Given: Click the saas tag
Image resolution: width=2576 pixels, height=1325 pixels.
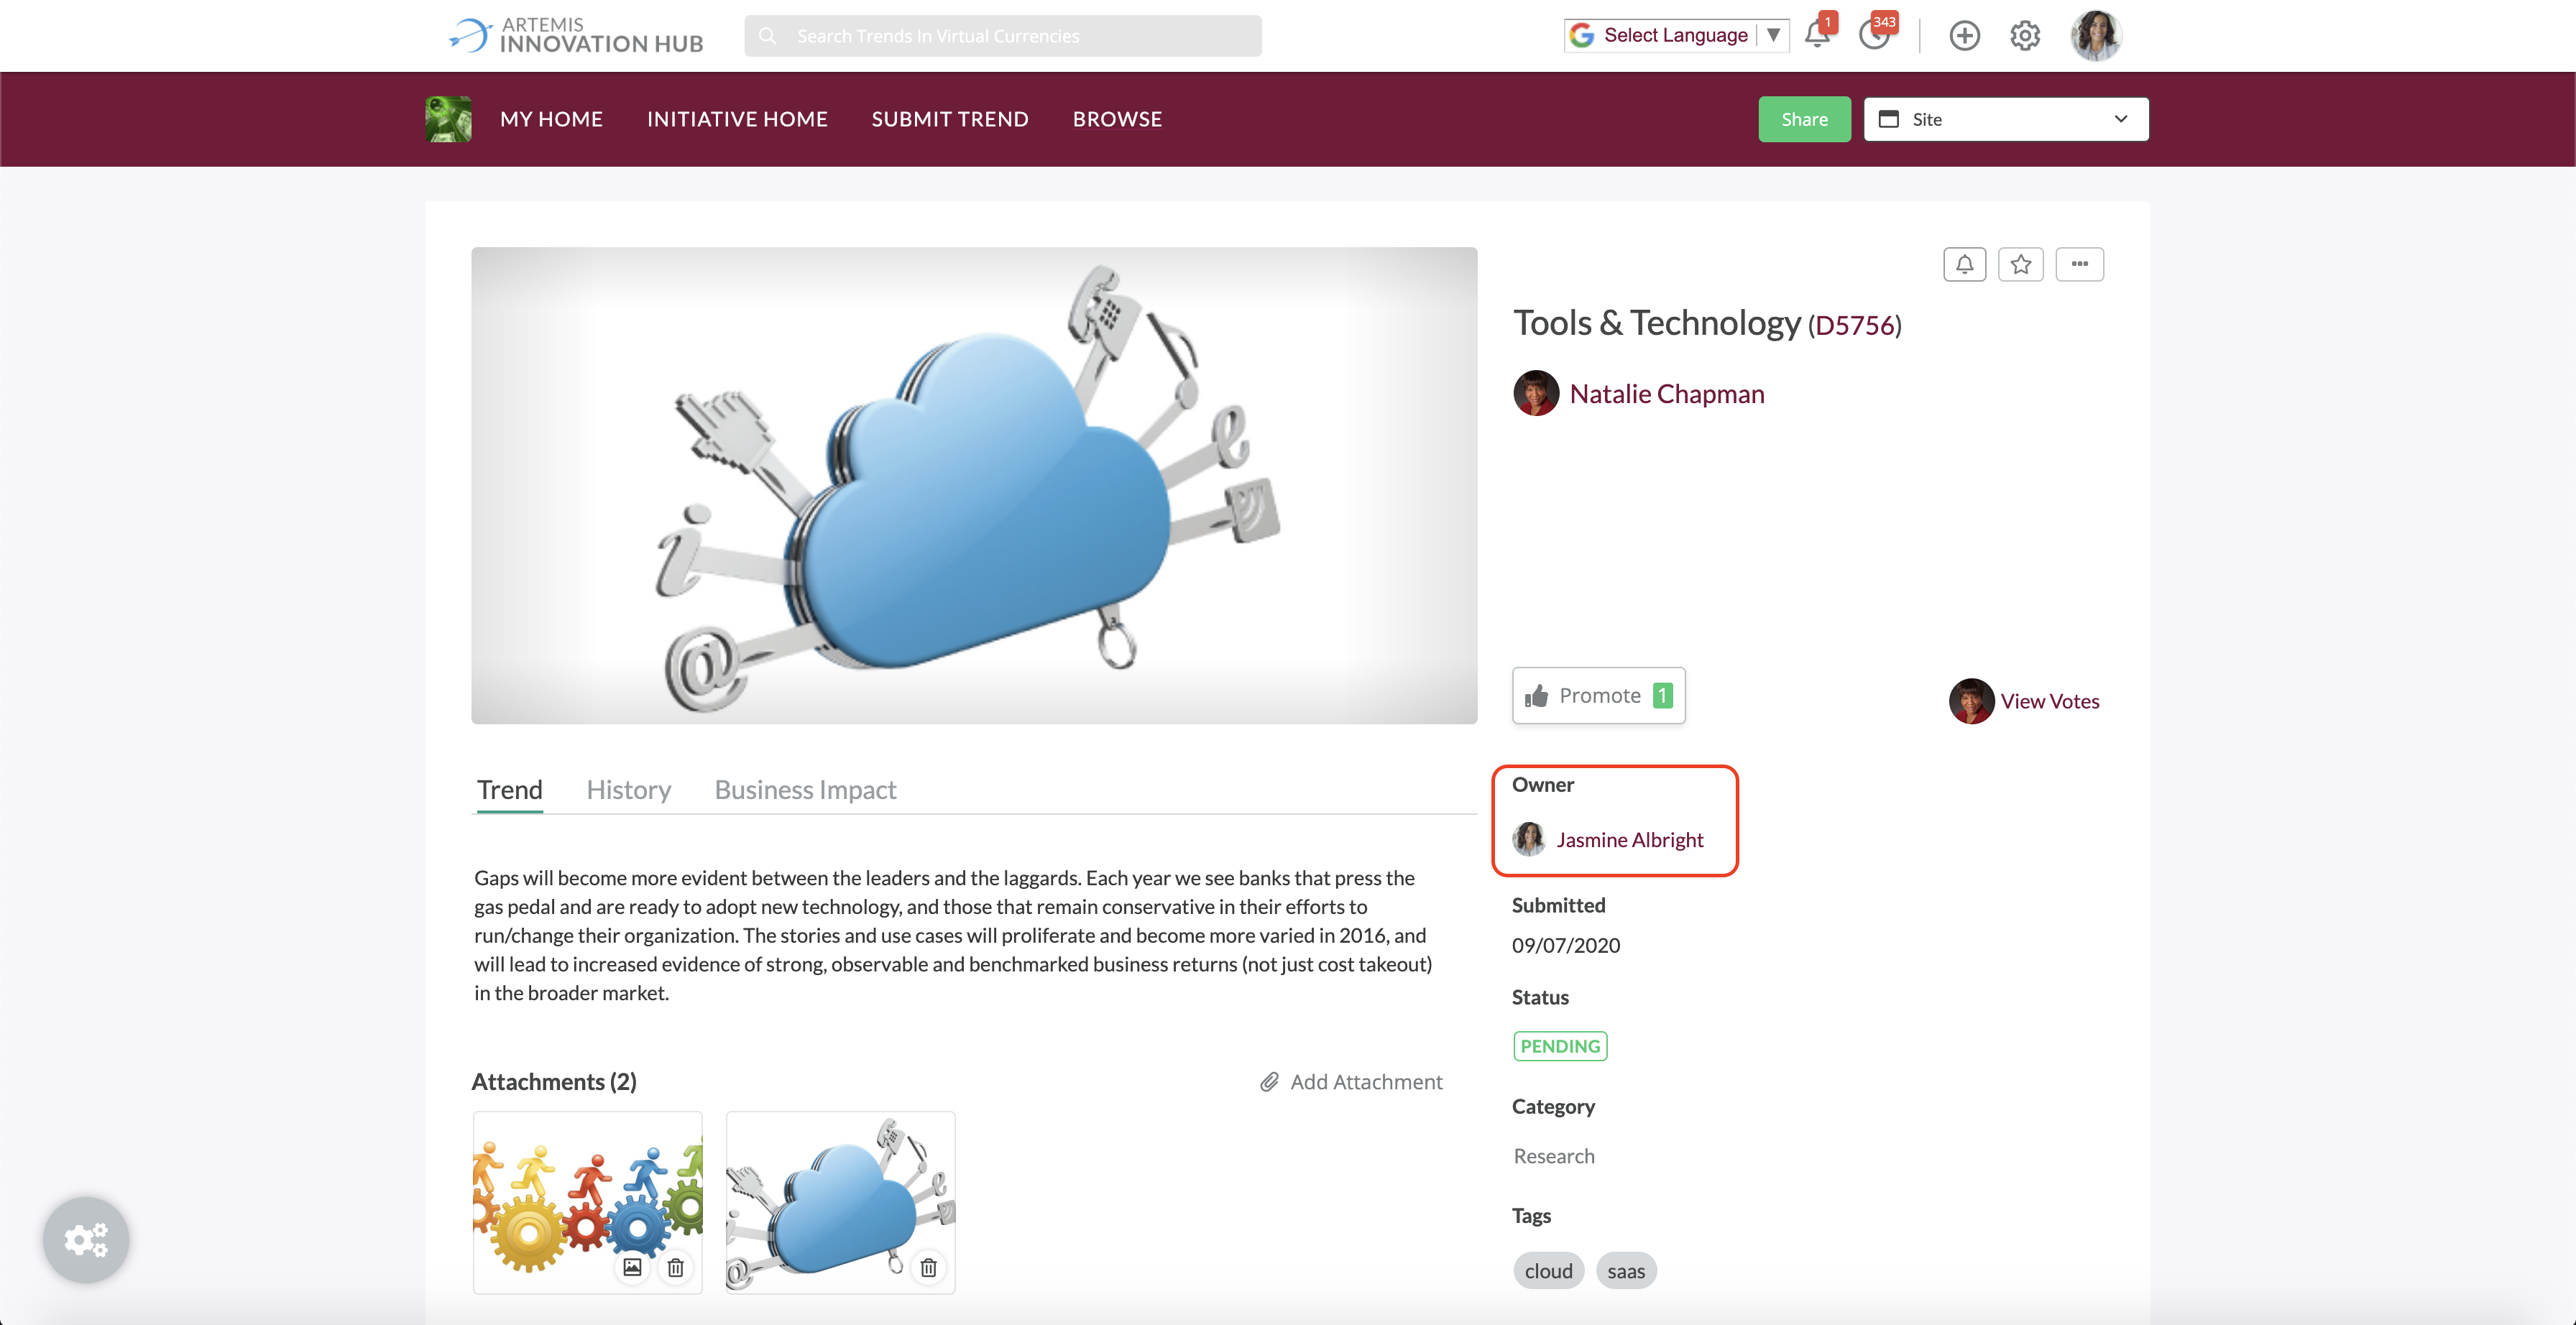Looking at the screenshot, I should [x=1626, y=1271].
